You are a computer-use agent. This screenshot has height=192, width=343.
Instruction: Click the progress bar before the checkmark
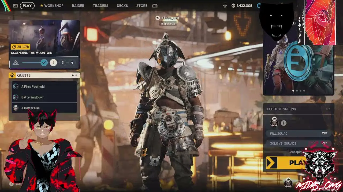coord(31,63)
